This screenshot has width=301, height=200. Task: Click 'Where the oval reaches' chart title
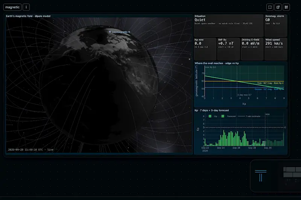tap(217, 63)
